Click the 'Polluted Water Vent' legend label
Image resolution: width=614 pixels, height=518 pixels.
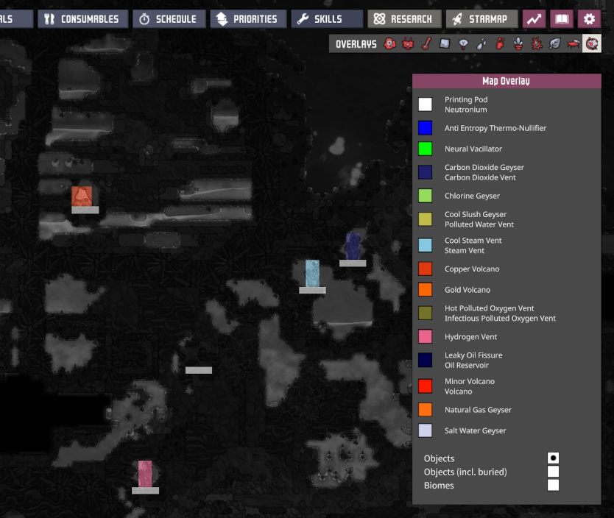click(x=479, y=224)
